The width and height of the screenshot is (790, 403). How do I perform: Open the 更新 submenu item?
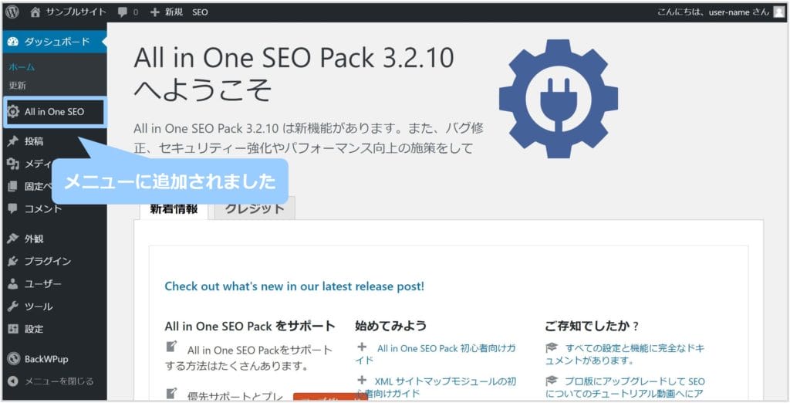pos(17,86)
